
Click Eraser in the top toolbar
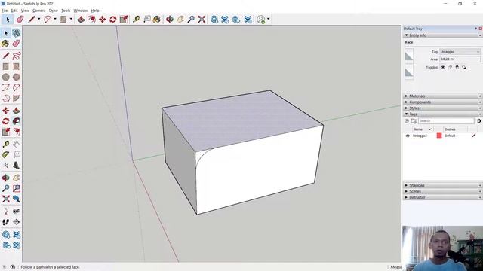coord(20,20)
